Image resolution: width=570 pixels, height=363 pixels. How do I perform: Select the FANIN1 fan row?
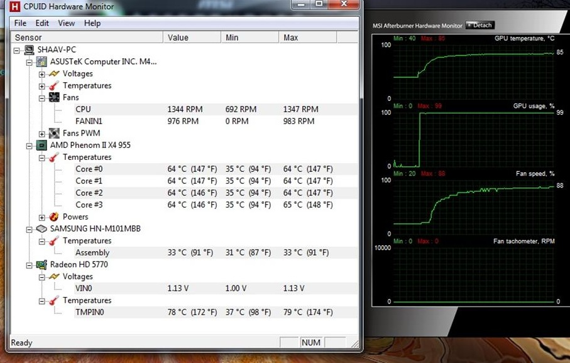(216, 121)
